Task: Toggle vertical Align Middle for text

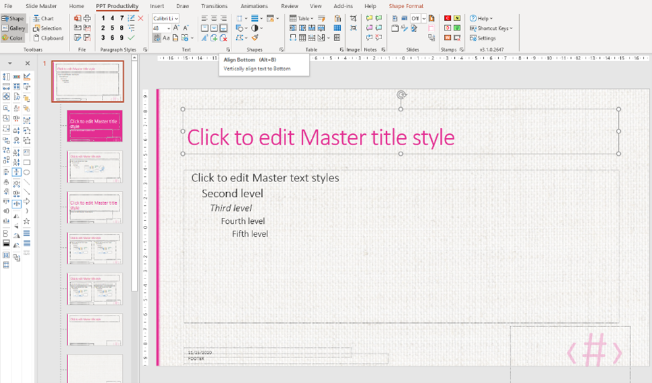Action: (214, 28)
